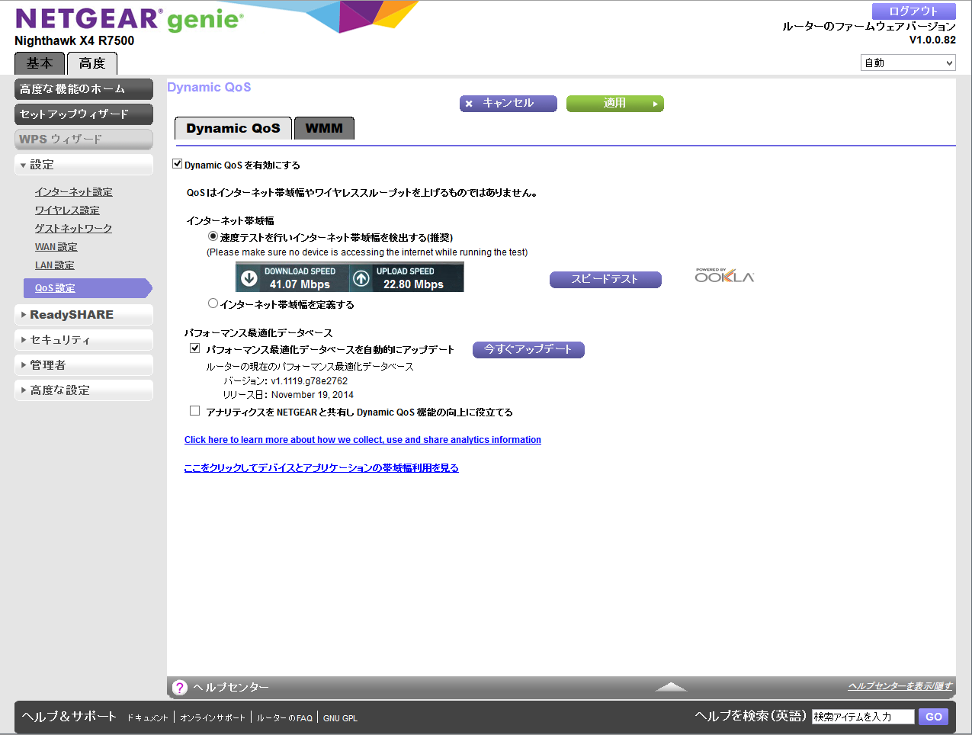
Task: Click the green 適用 apply button
Action: coord(614,104)
